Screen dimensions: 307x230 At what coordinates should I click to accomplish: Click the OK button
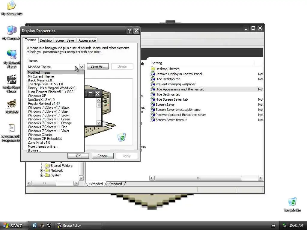click(x=78, y=156)
